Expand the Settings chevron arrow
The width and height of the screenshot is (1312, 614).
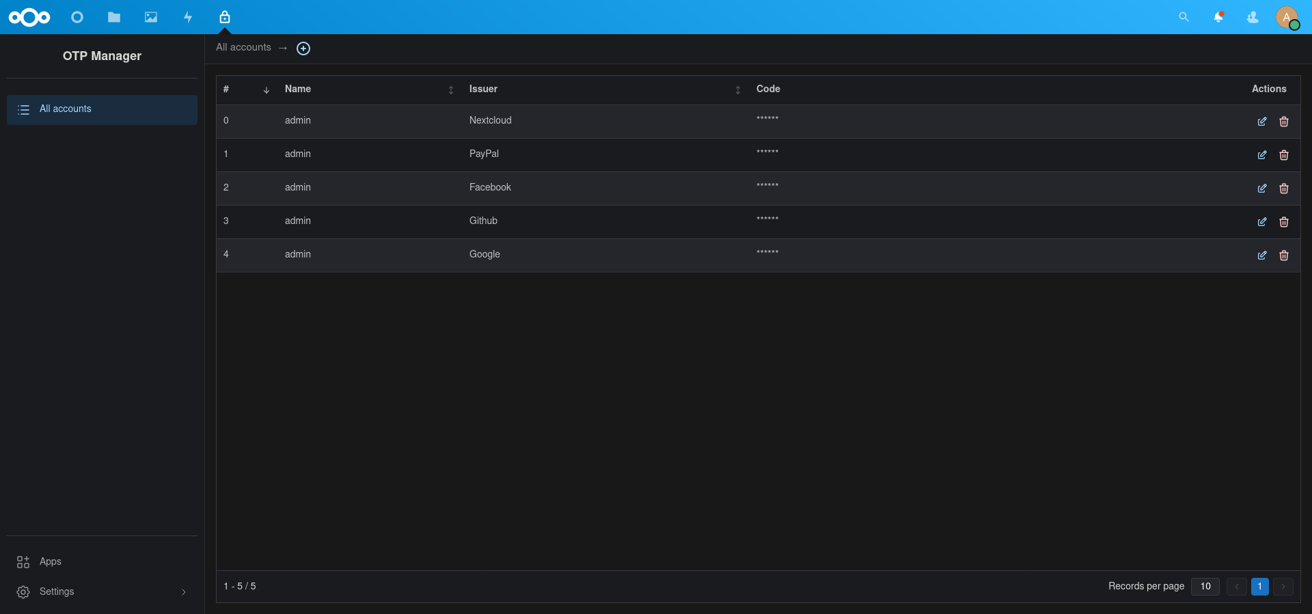[x=183, y=592]
